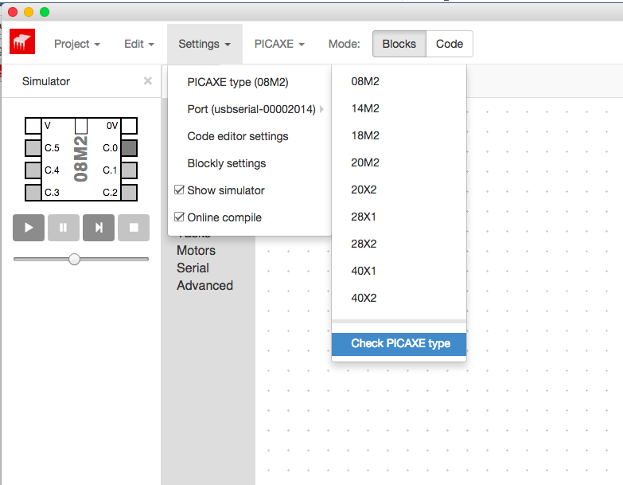
Task: Open the Motors block category
Action: coord(197,250)
